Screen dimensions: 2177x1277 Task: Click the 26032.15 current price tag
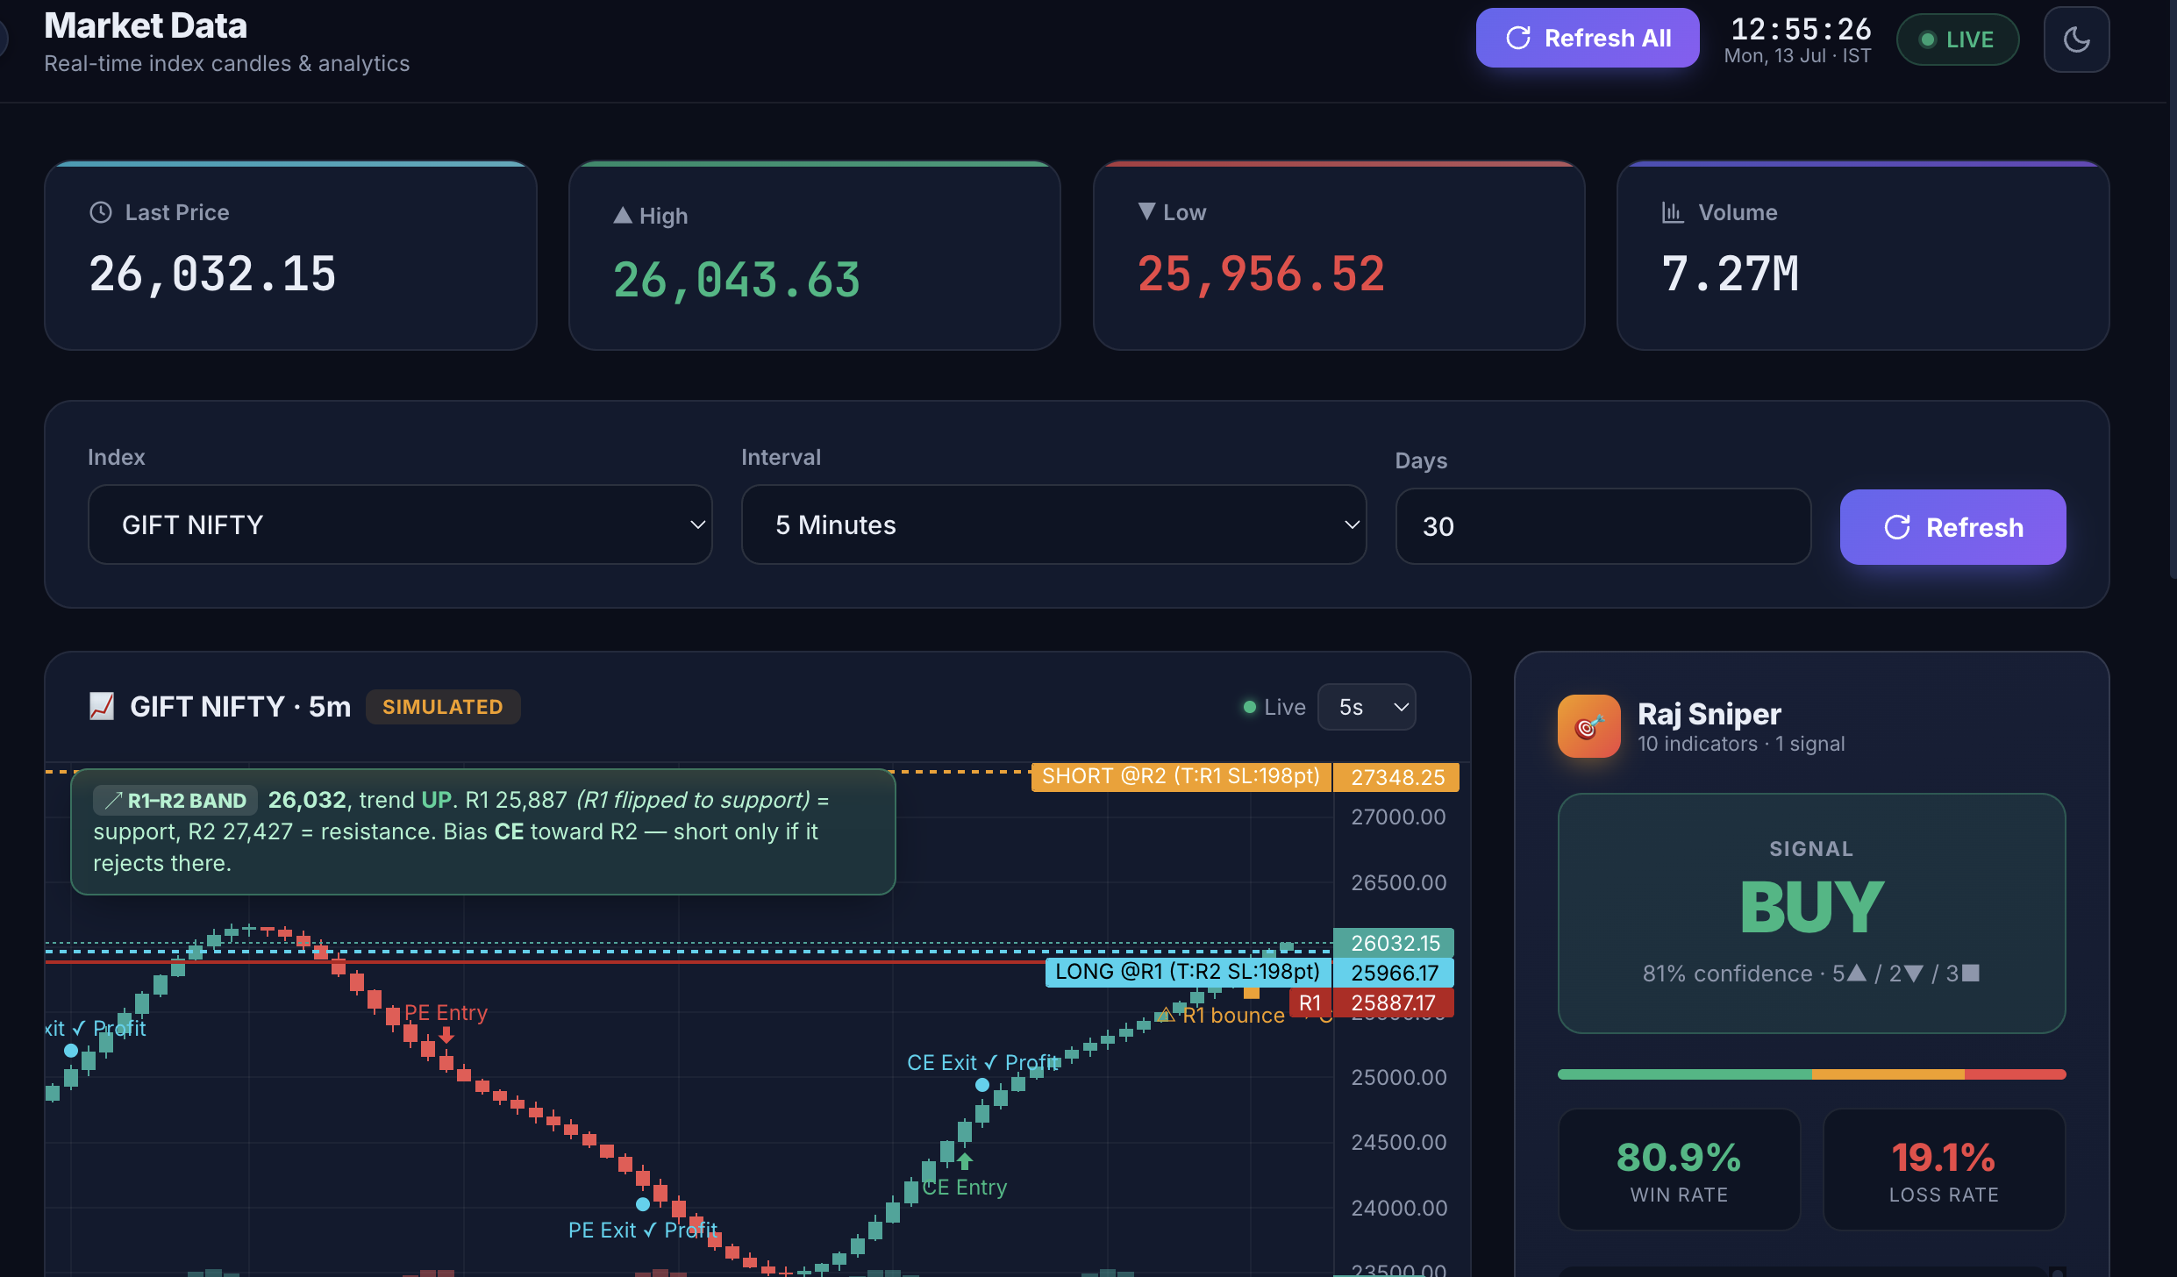pos(1394,943)
